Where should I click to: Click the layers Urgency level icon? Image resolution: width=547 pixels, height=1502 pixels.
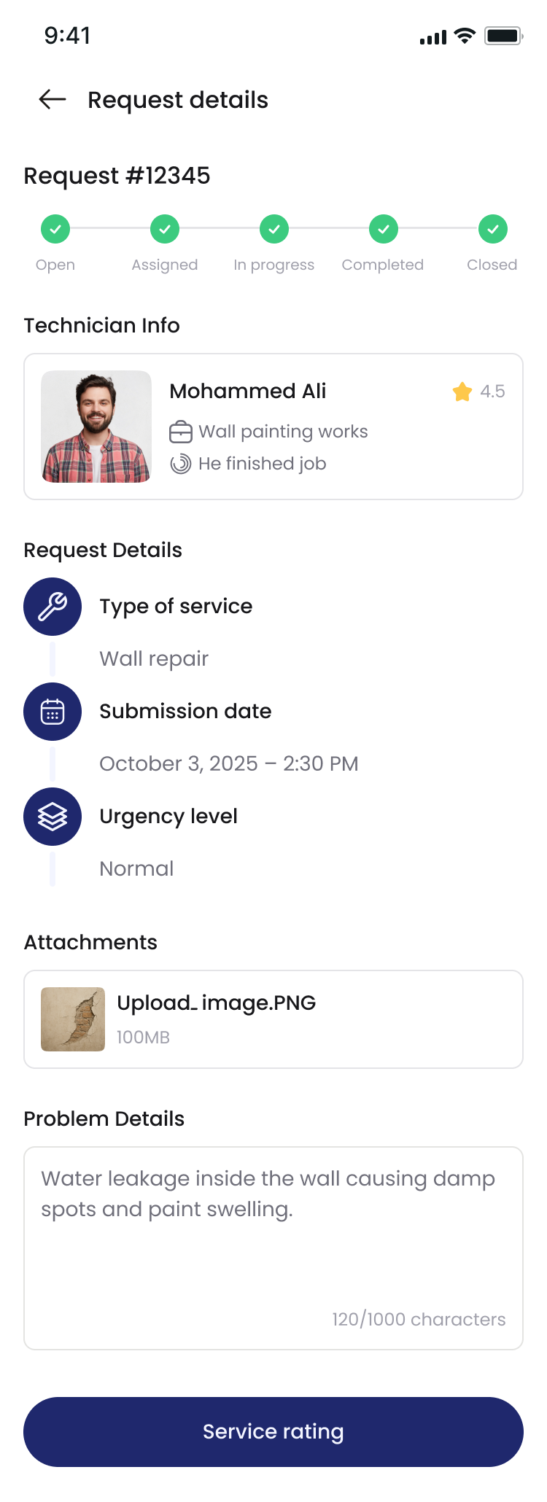tap(53, 817)
